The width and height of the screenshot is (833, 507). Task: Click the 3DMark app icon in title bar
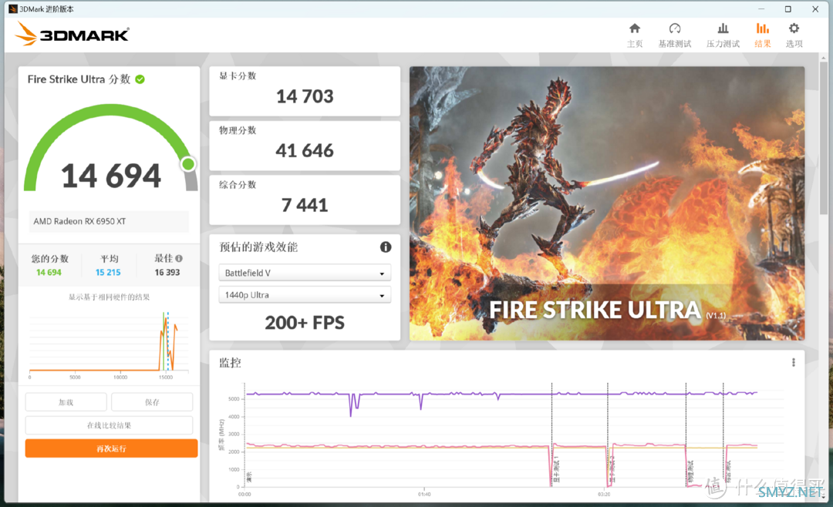[x=13, y=9]
